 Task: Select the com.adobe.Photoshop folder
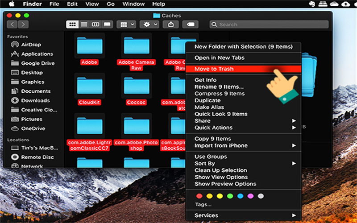tap(137, 132)
